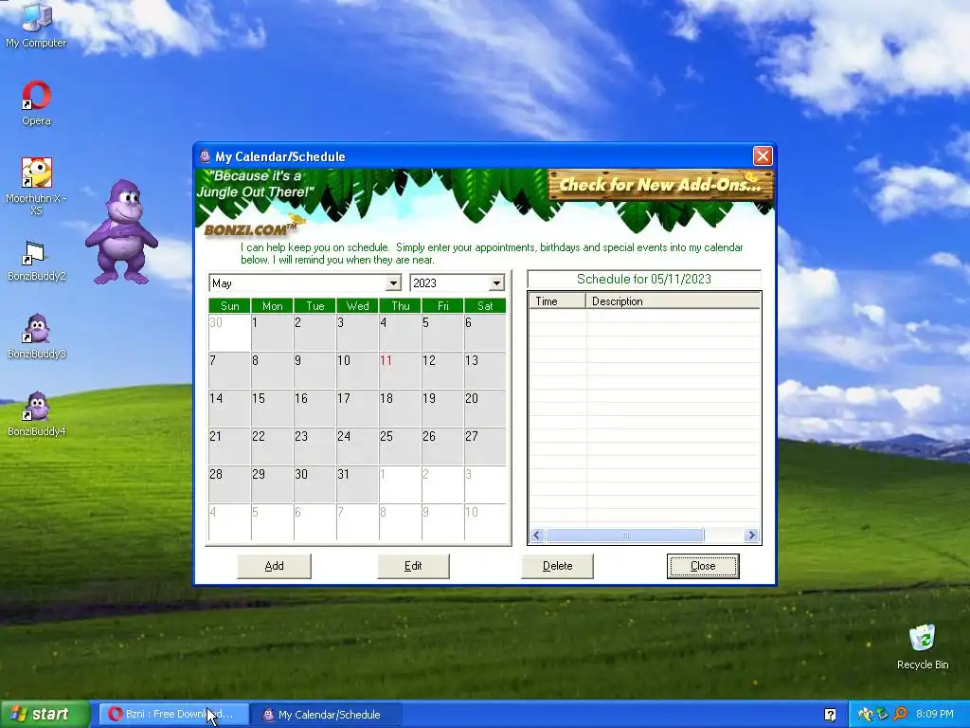Select May 30 on the calendar

point(314,483)
